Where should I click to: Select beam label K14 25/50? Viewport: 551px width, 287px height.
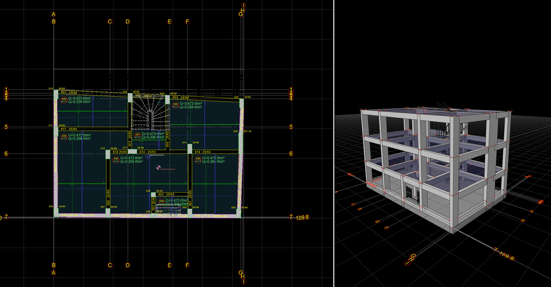148,152
